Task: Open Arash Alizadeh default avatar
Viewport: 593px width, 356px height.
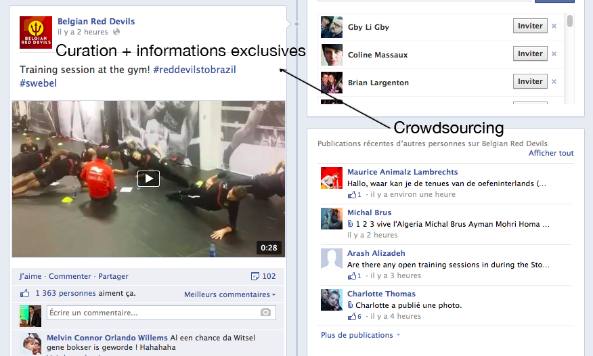Action: [x=332, y=259]
